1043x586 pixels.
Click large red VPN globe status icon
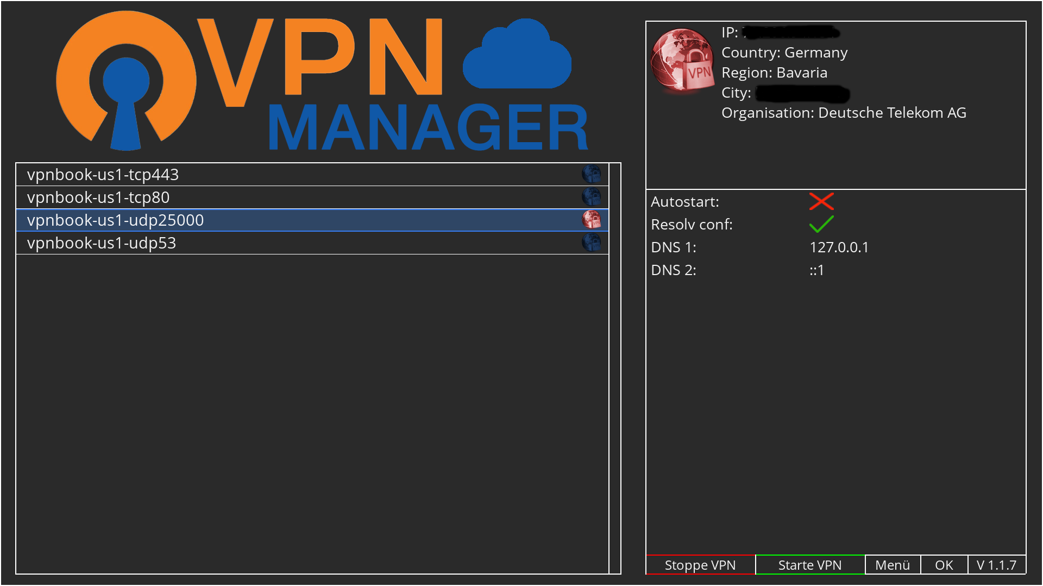(x=682, y=60)
